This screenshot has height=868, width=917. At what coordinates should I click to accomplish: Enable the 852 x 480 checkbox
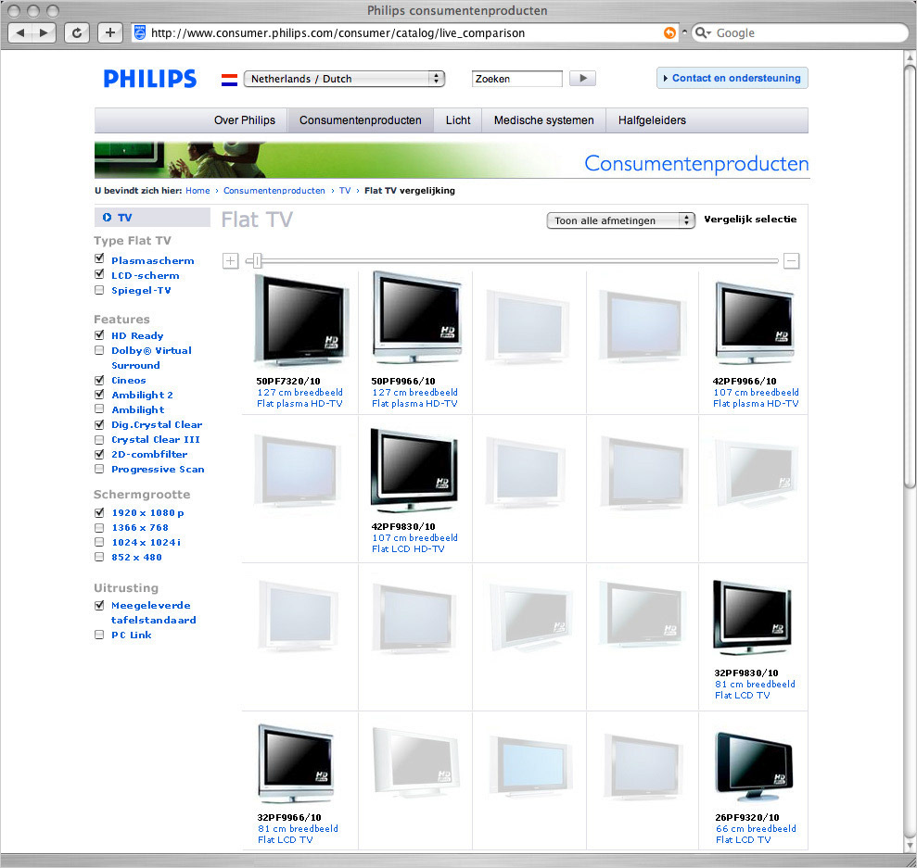tap(99, 557)
